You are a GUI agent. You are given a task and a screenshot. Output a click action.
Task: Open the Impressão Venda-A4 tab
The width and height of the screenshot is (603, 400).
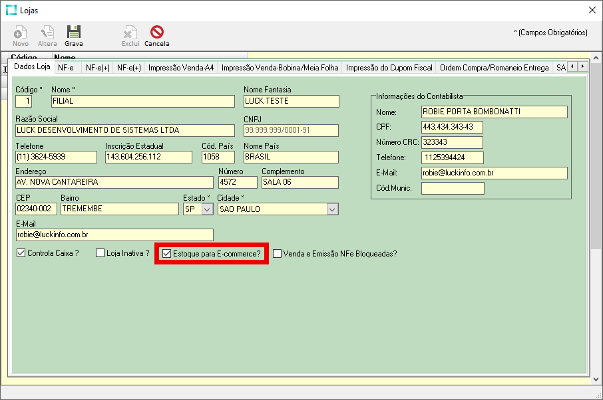(x=181, y=68)
